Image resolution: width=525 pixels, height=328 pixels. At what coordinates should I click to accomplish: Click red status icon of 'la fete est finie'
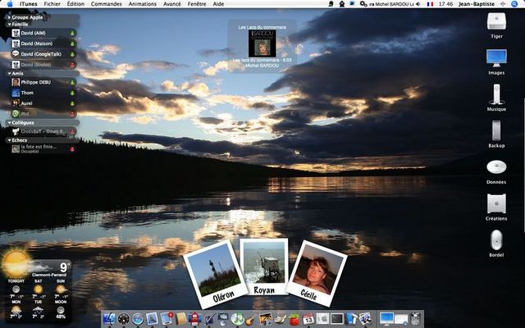pyautogui.click(x=72, y=149)
